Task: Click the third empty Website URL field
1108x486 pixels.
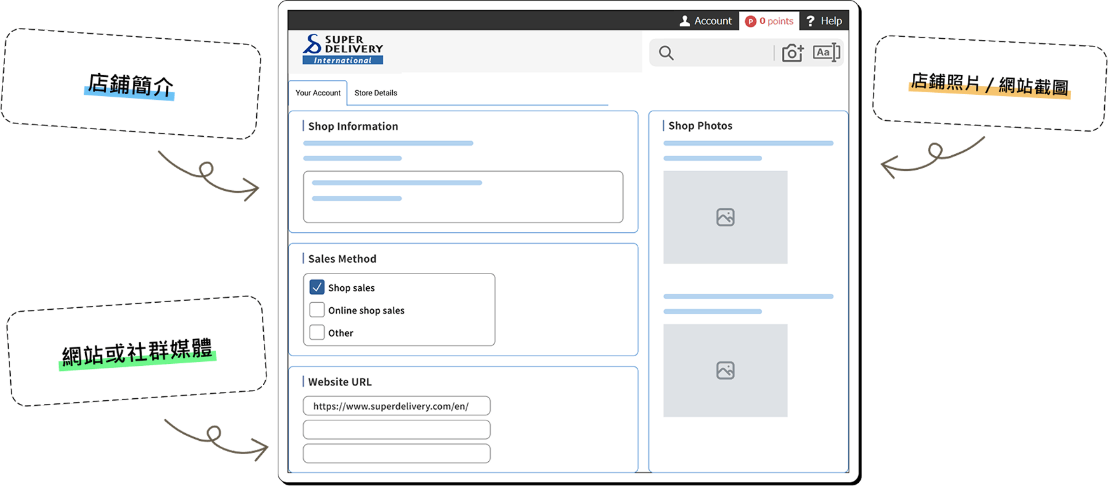Action: pyautogui.click(x=397, y=454)
